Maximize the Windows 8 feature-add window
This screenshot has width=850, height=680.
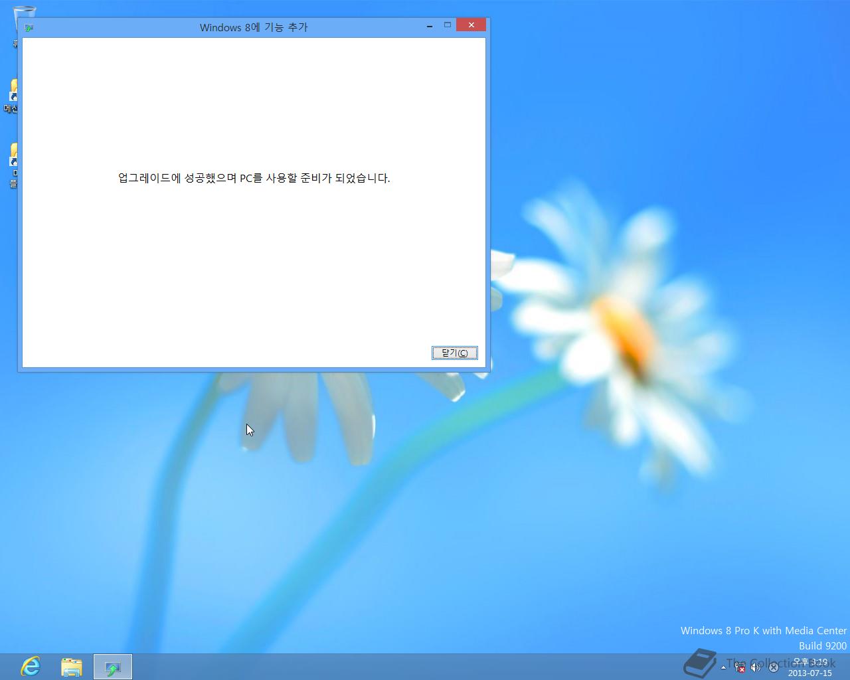(448, 25)
